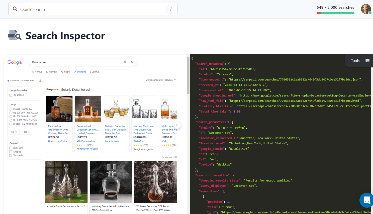
Task: Switch to the Gambar tab
Action: pyautogui.click(x=51, y=72)
